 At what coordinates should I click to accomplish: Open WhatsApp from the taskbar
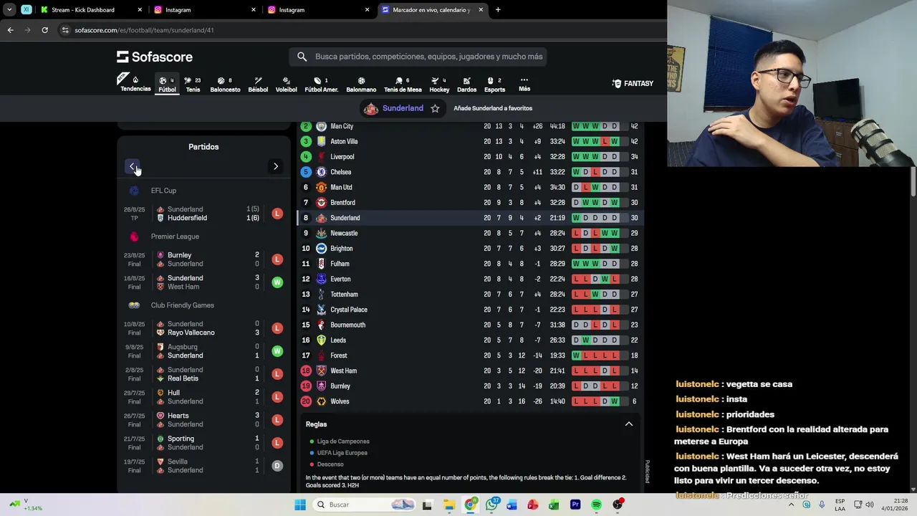point(491,505)
